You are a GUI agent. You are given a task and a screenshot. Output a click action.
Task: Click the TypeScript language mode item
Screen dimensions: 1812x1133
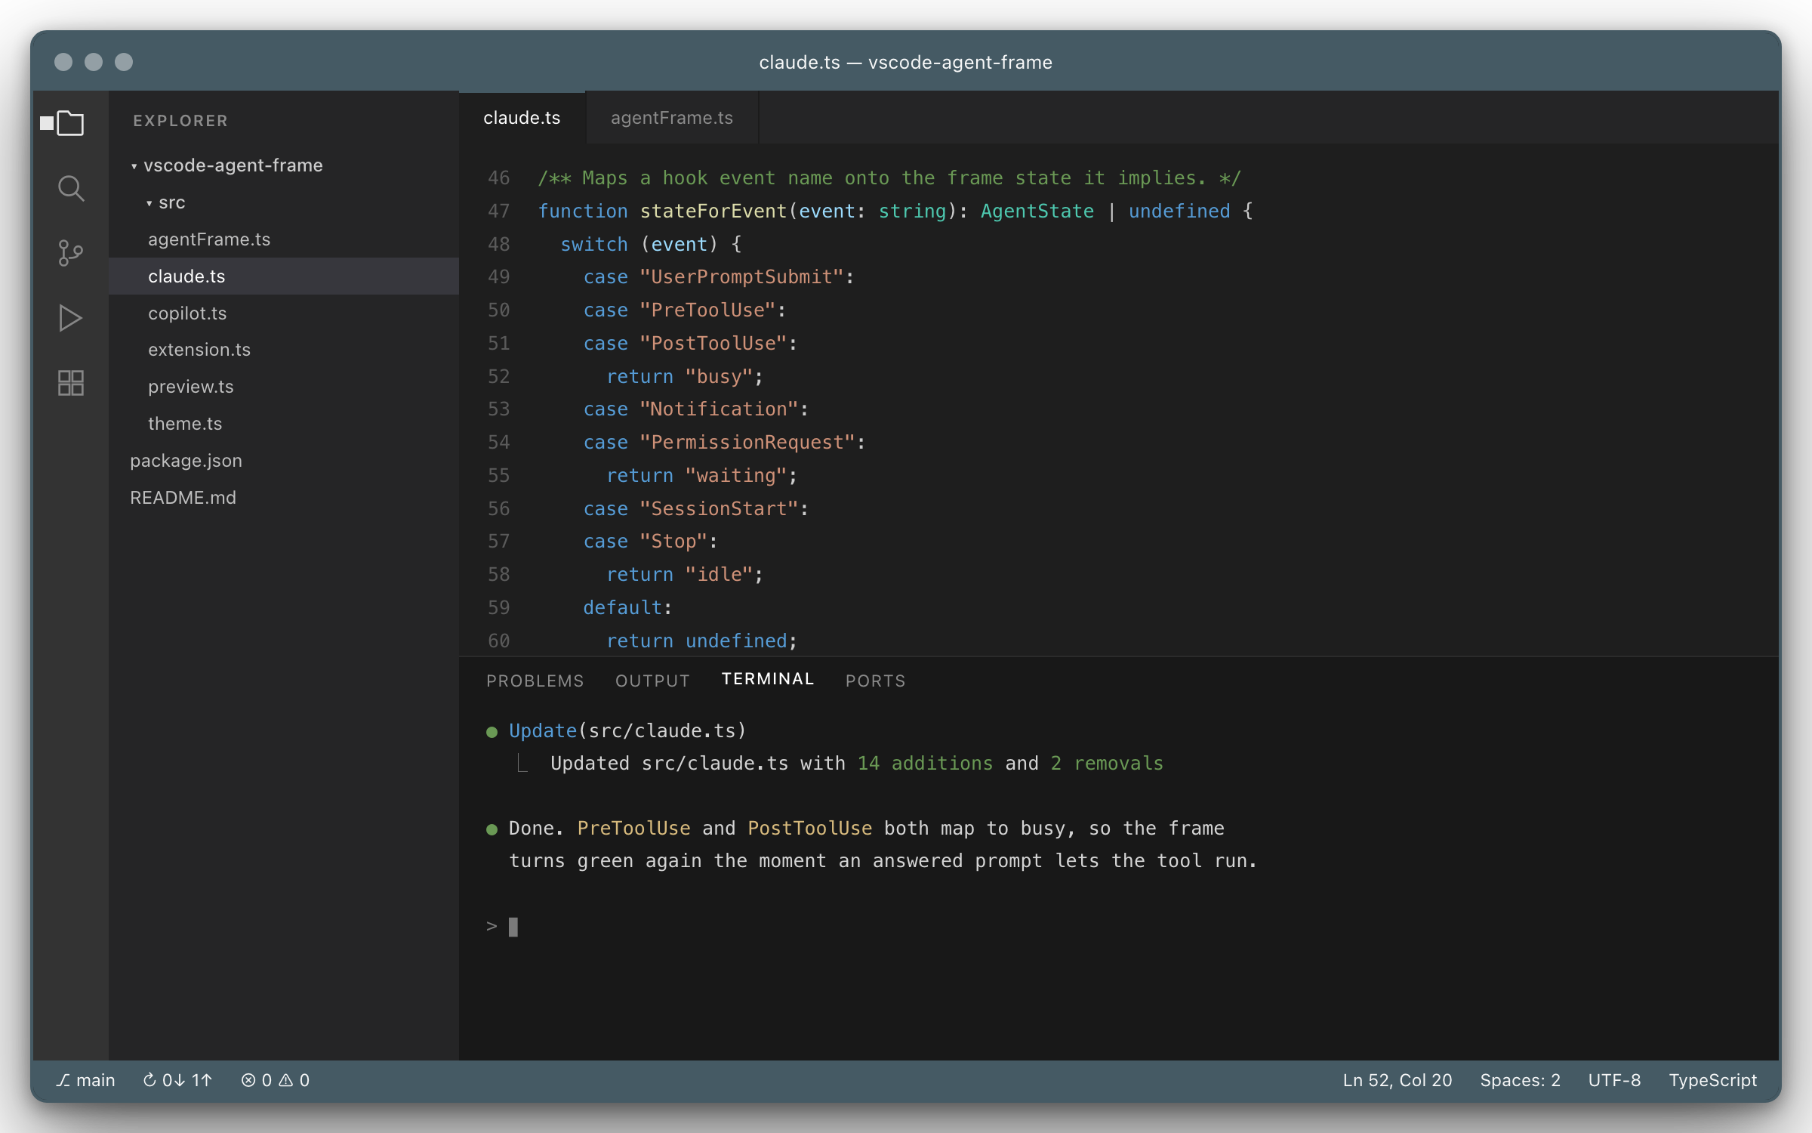1712,1080
